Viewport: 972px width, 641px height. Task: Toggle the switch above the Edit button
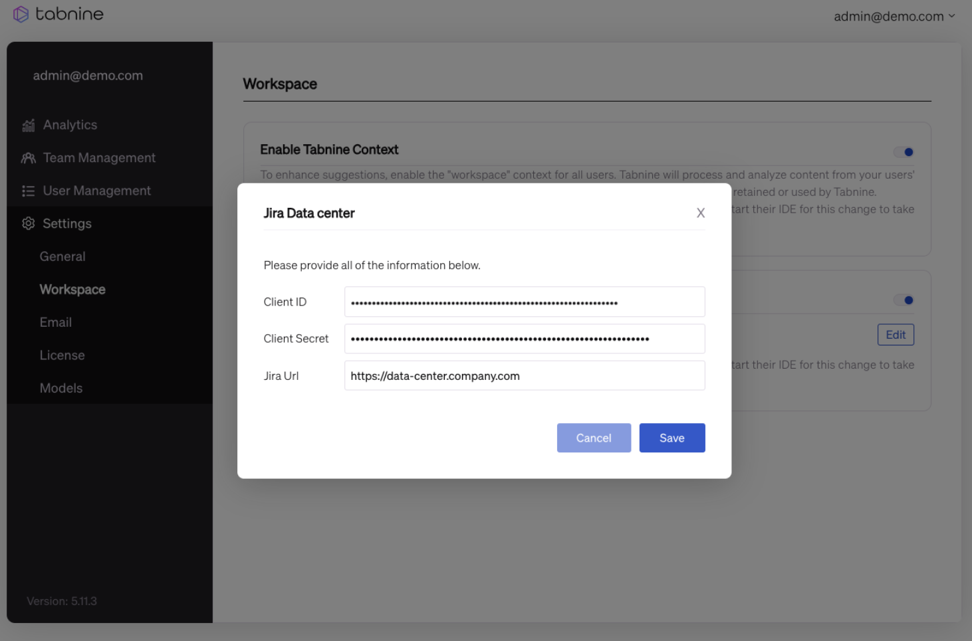904,300
